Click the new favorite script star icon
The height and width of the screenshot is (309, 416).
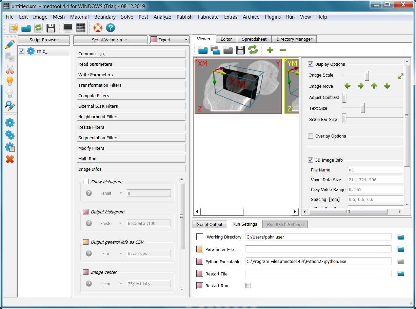point(14,28)
